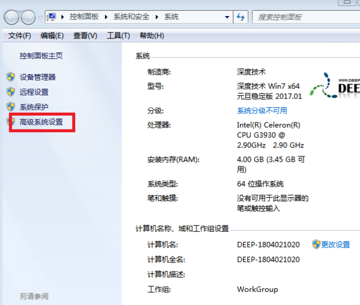
Task: Select the WorkGroup value text
Action: [x=257, y=289]
